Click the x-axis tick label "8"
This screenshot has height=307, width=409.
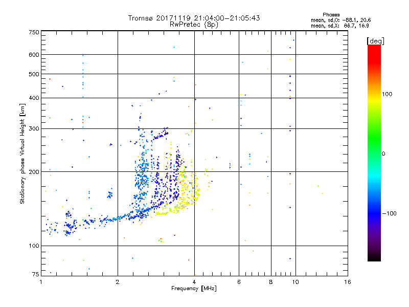click(271, 282)
